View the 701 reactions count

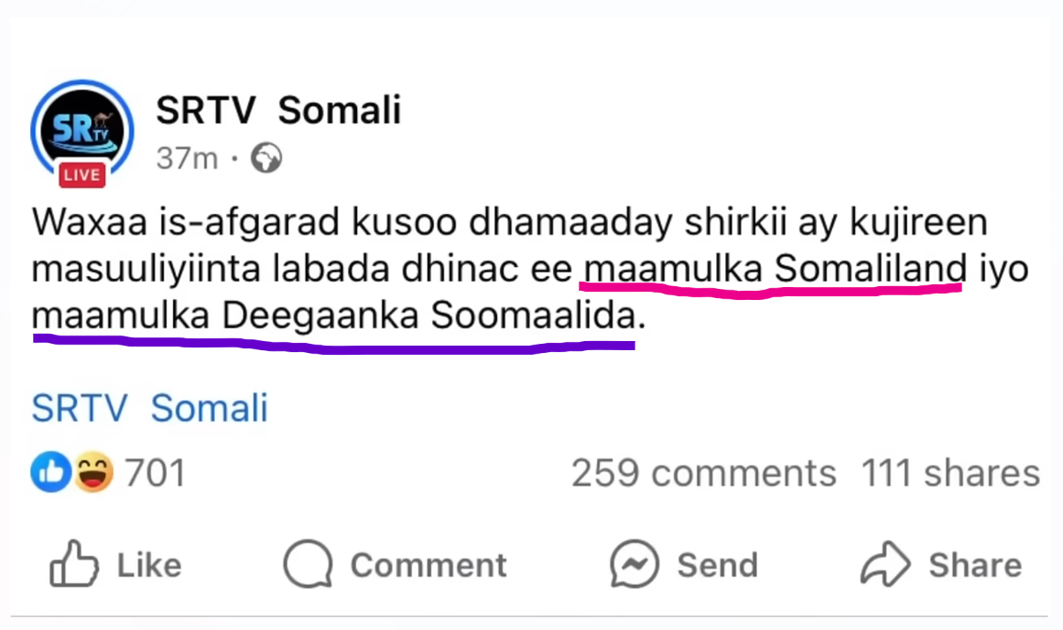point(155,474)
